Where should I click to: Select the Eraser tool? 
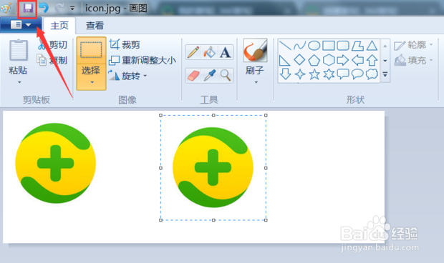click(193, 76)
